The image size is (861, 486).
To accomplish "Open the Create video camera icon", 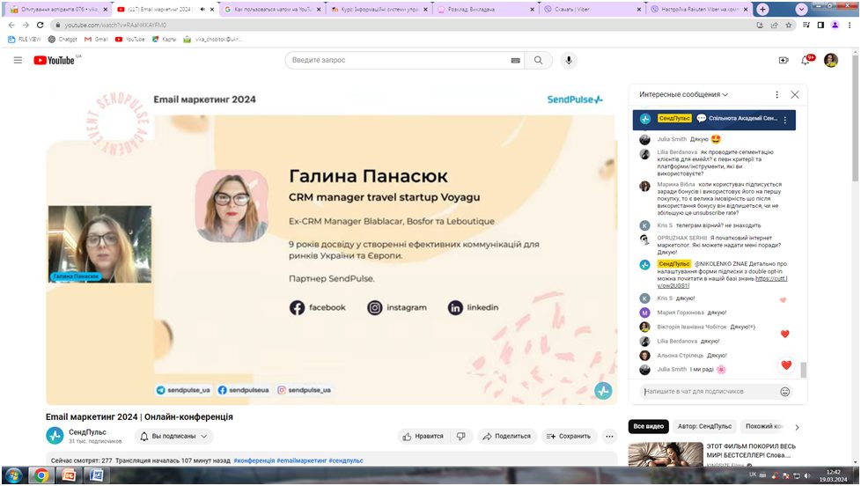I will (x=783, y=60).
